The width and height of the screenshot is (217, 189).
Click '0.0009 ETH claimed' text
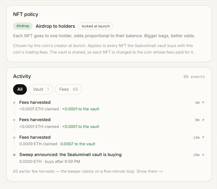(38, 144)
